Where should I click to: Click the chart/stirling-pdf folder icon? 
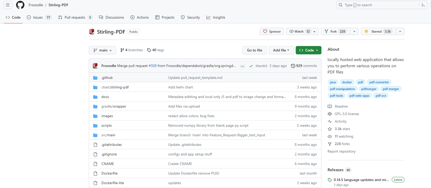point(95,87)
